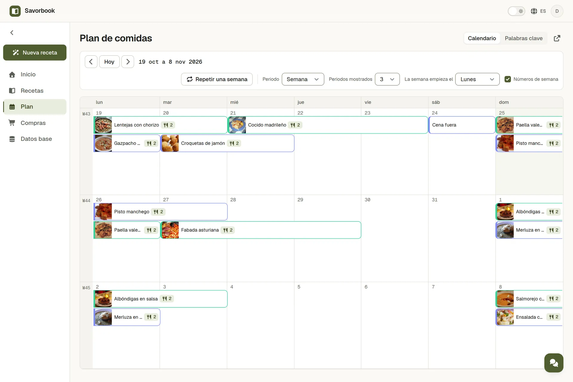Click servings badge on Cocido madrileño
The image size is (573, 382).
pos(295,125)
